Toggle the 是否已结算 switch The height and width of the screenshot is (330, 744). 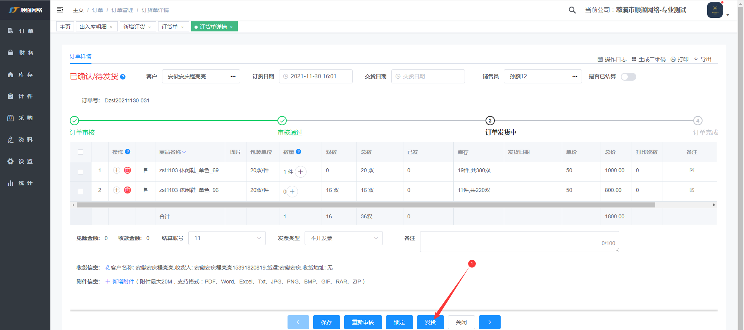tap(628, 77)
